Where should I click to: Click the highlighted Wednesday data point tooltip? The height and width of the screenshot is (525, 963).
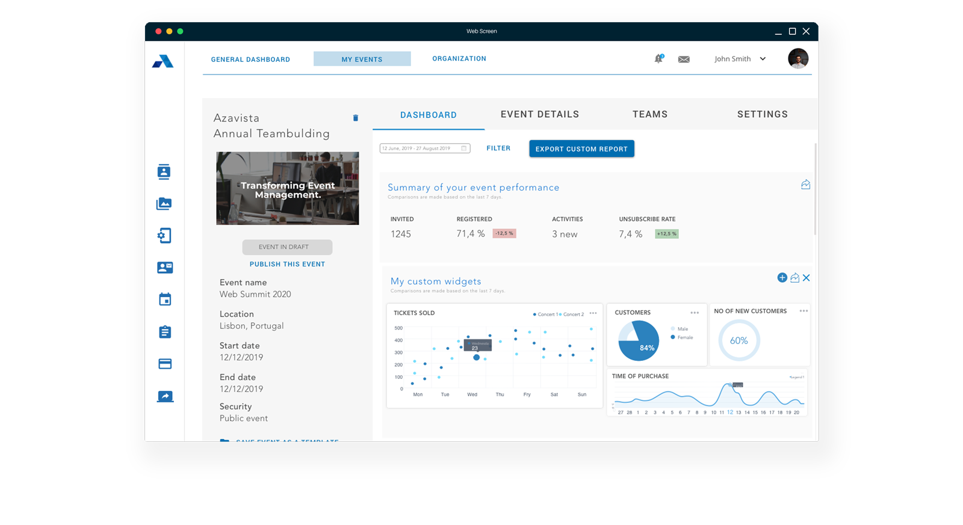(x=478, y=345)
